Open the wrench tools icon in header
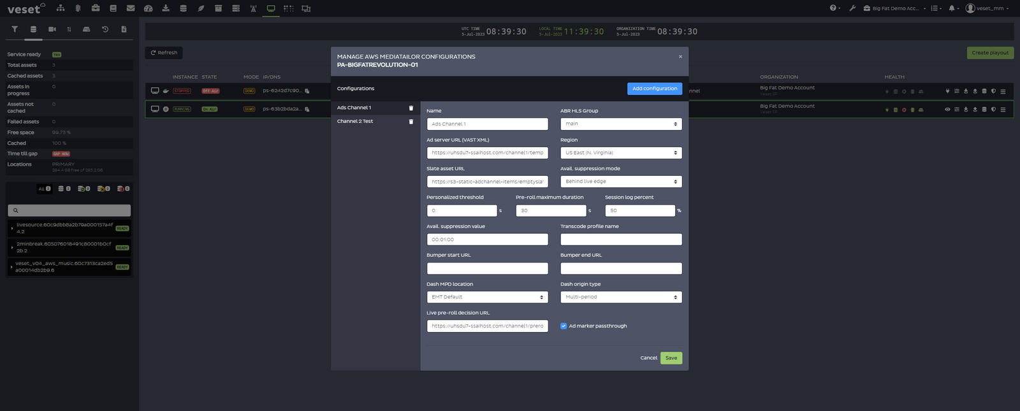Screen dimensions: 1020x411 [x=852, y=8]
